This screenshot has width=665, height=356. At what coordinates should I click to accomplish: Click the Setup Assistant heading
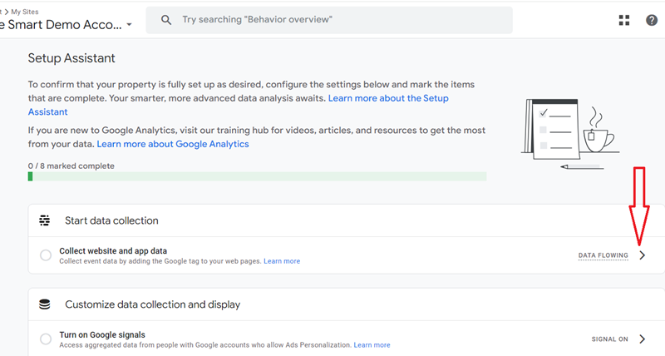click(71, 58)
